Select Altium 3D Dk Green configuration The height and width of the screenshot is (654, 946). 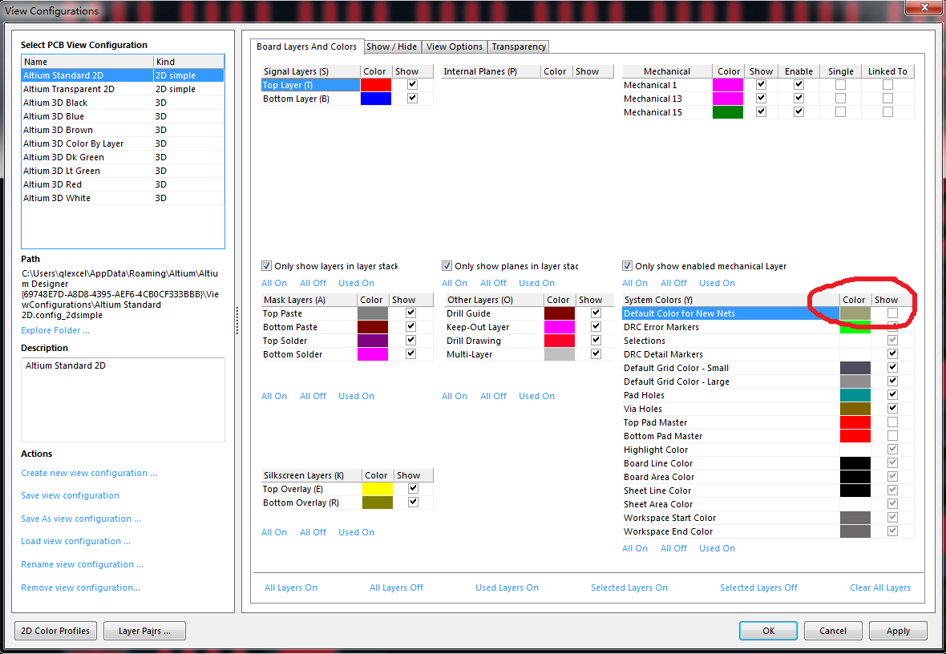123,157
